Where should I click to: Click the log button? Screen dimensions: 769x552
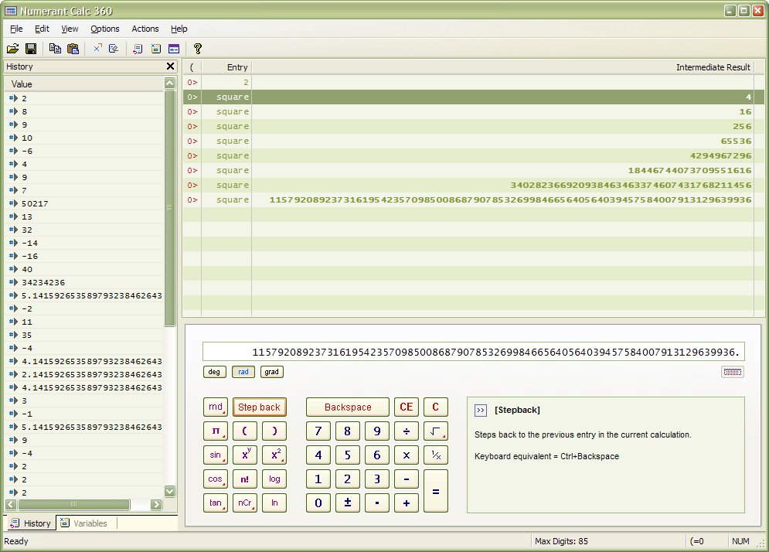[x=274, y=479]
